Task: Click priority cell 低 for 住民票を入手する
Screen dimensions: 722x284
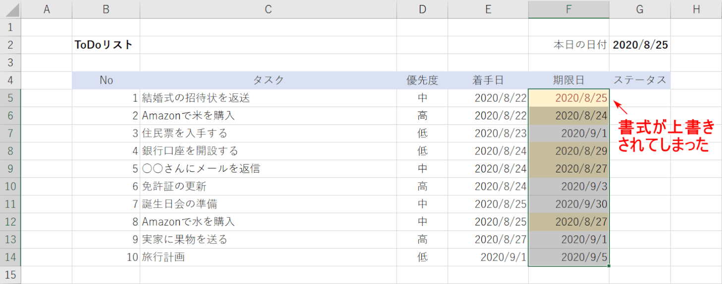Action: pyautogui.click(x=422, y=134)
